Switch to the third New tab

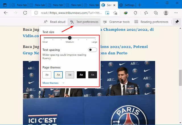click(55, 5)
